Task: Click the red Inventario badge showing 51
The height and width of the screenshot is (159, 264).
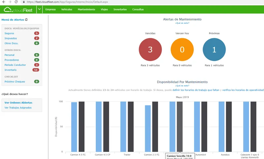Action: (36, 70)
